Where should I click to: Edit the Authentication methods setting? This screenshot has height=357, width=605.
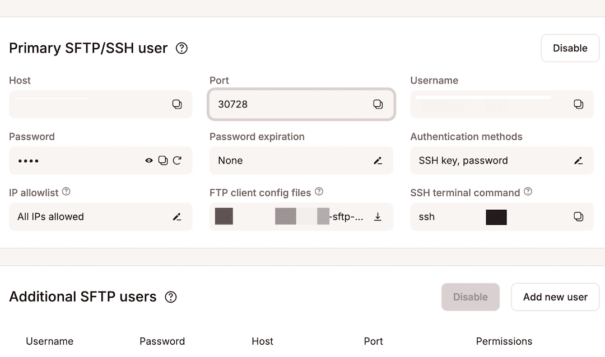579,161
